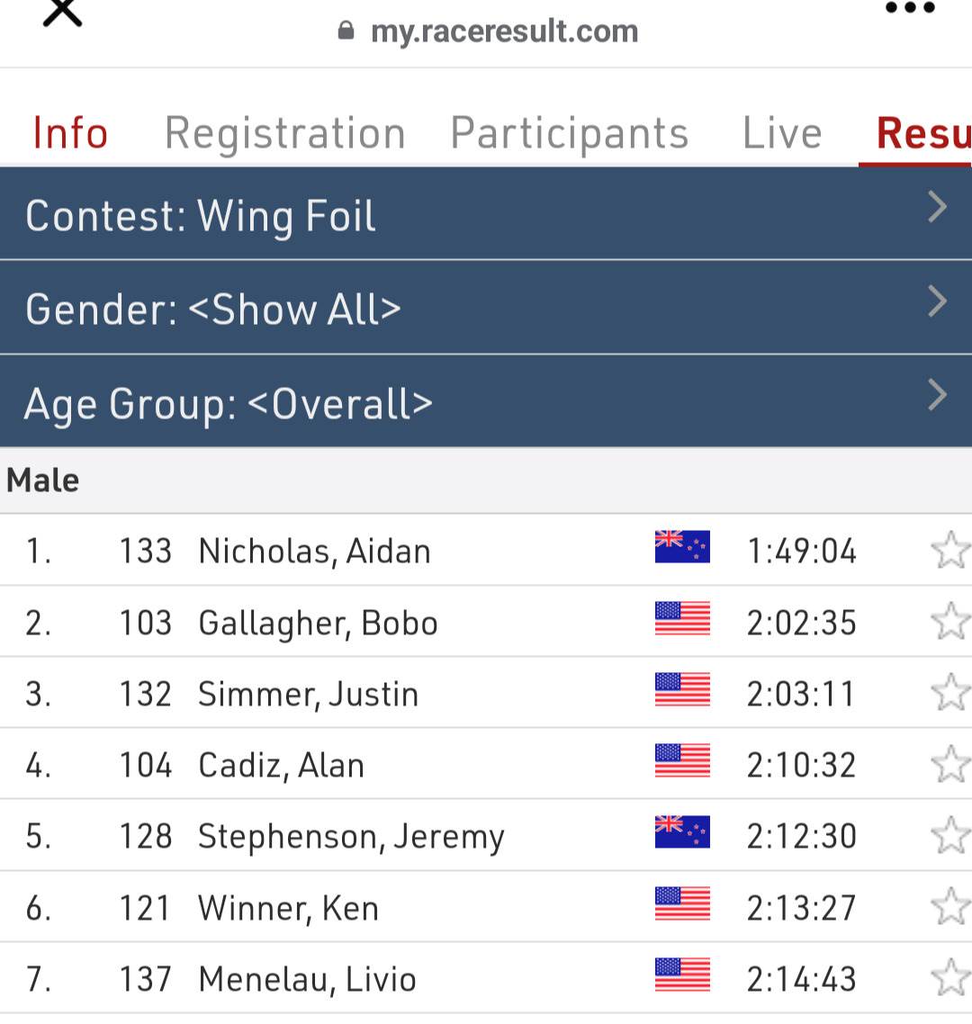This screenshot has height=1024, width=972.
Task: Click the US flag beside Ken Winner
Action: (682, 903)
